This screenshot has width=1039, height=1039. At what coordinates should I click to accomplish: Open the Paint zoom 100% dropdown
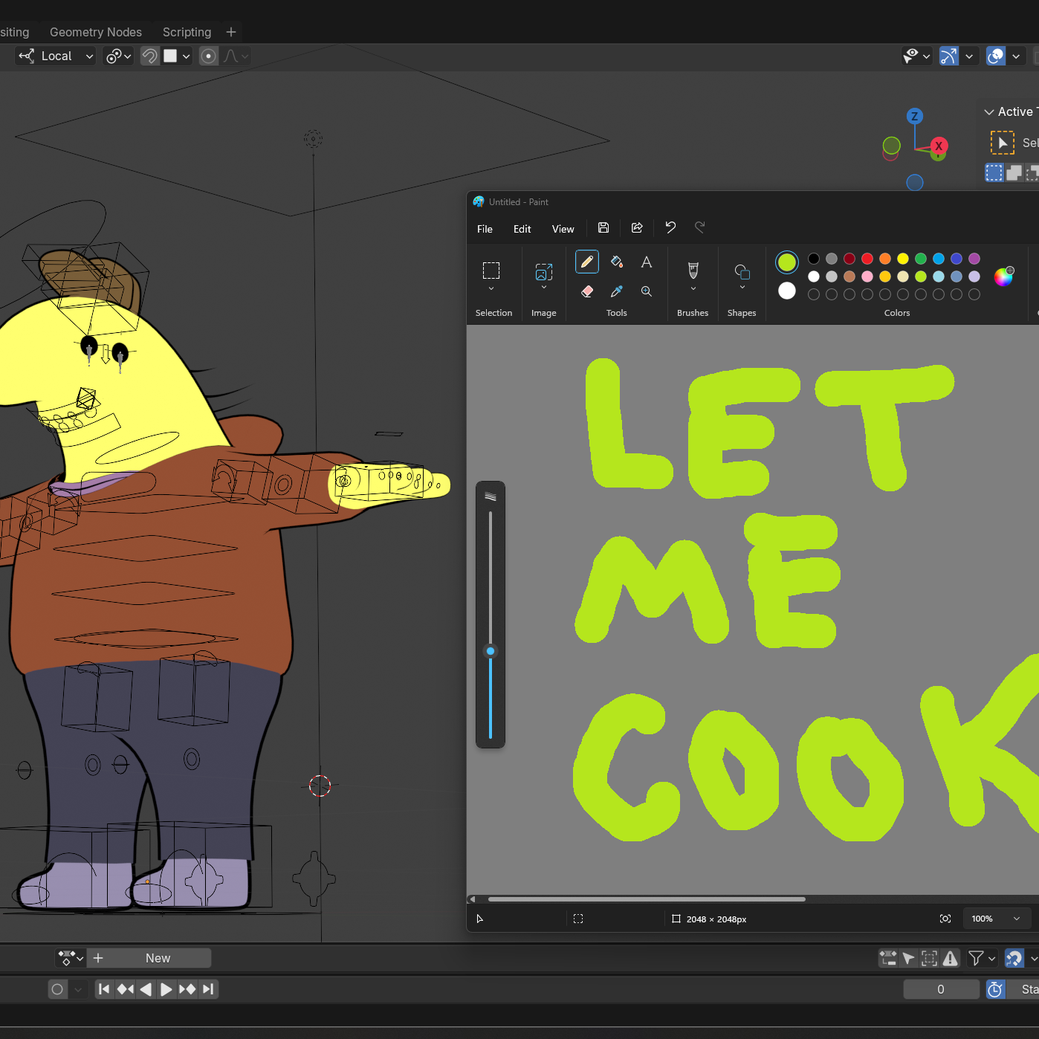(x=996, y=919)
